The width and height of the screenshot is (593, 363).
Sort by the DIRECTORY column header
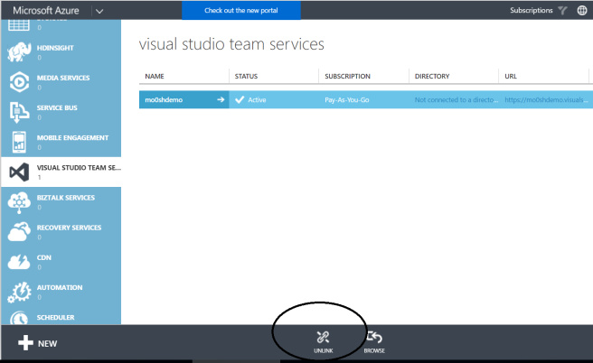pyautogui.click(x=432, y=76)
